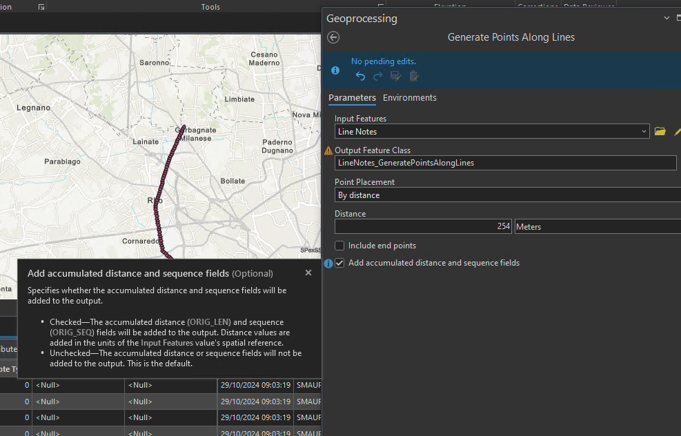Image resolution: width=681 pixels, height=436 pixels.
Task: Open the Meters distance unit dropdown
Action: click(x=598, y=227)
